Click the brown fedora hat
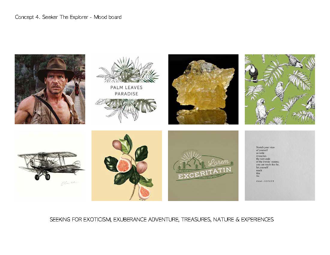The image size is (330, 255). [x=55, y=68]
